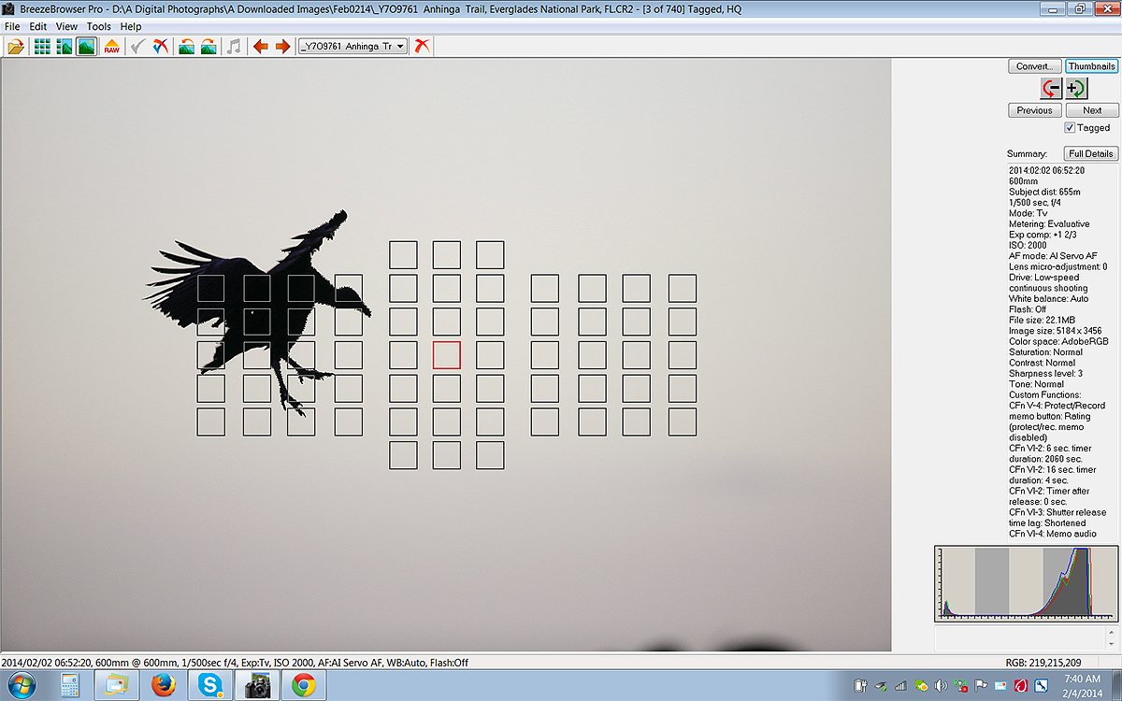Open Skype from the taskbar
1122x701 pixels.
click(x=209, y=685)
